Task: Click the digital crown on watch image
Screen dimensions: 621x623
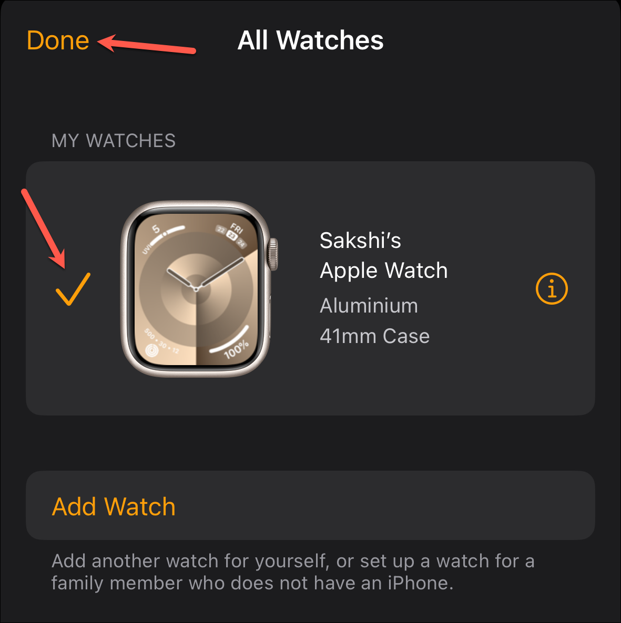Action: [273, 254]
